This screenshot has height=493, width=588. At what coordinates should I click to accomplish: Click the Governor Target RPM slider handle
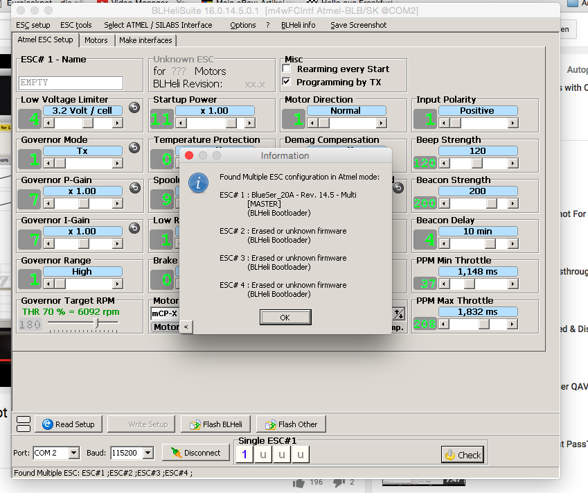pos(96,323)
